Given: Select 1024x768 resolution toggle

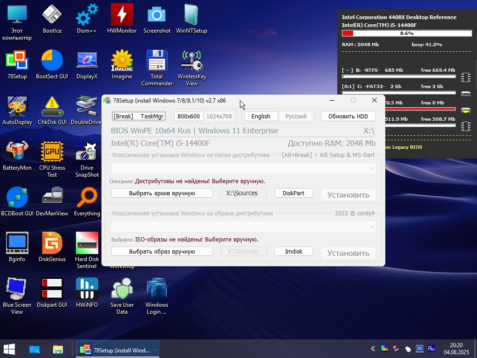Looking at the screenshot, I should tap(219, 116).
